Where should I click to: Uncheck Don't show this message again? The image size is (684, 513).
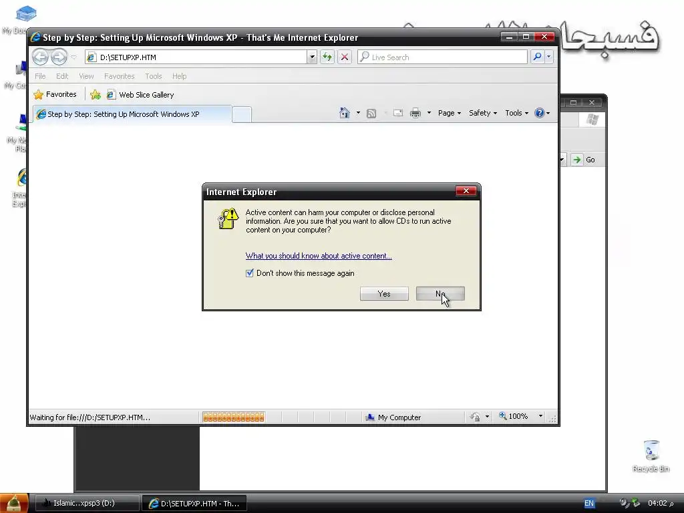(x=250, y=273)
